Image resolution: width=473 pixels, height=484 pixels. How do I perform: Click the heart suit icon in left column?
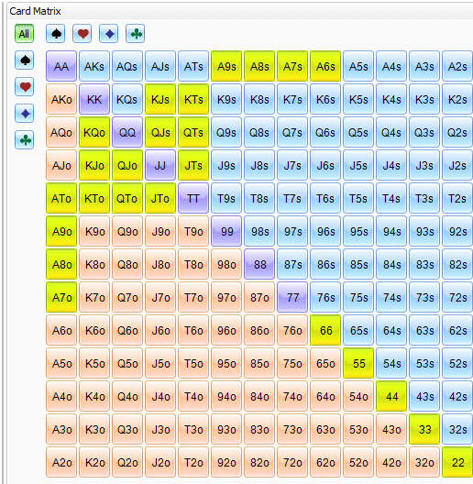[25, 87]
